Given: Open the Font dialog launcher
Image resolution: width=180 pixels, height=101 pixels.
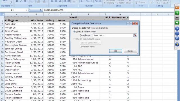Looking at the screenshot, I should 47,6.
